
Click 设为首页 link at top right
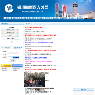[x=81, y=1]
